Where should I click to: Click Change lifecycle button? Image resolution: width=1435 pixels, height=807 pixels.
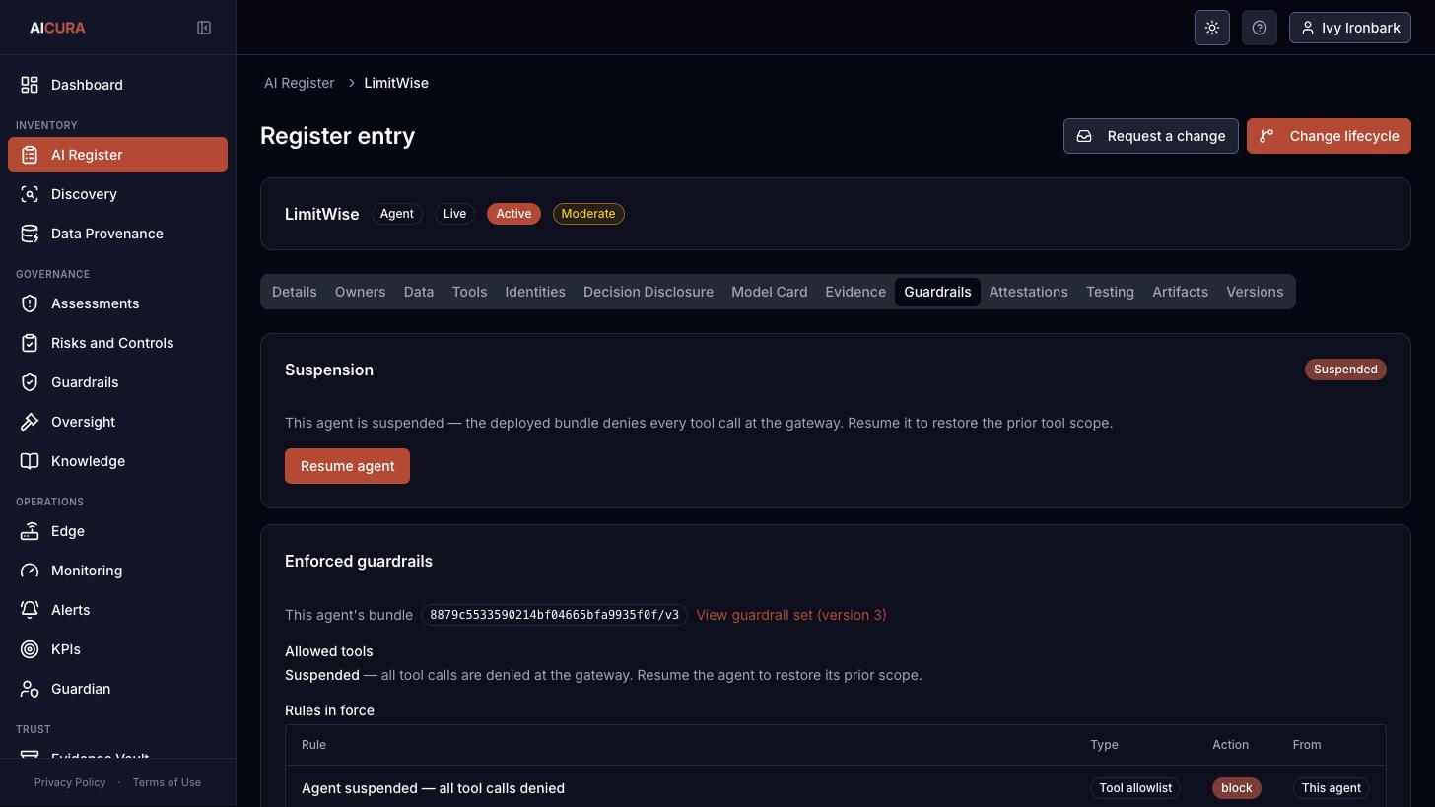(x=1329, y=136)
